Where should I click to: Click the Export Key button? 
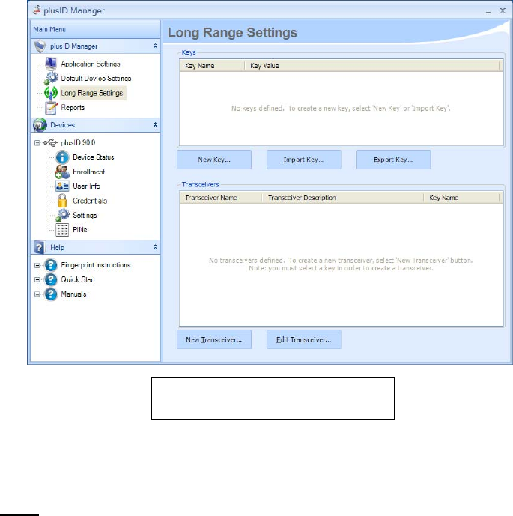(x=393, y=160)
